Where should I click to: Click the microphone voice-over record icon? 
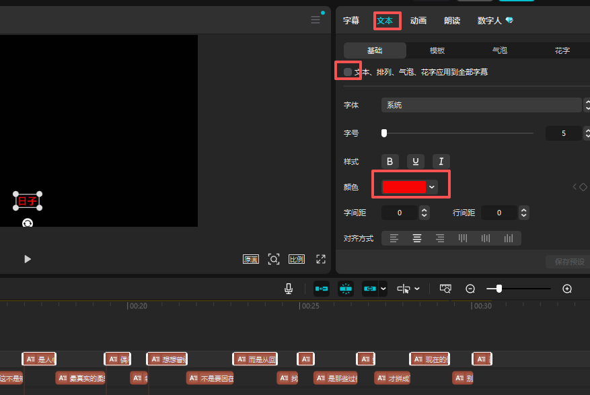coord(289,289)
